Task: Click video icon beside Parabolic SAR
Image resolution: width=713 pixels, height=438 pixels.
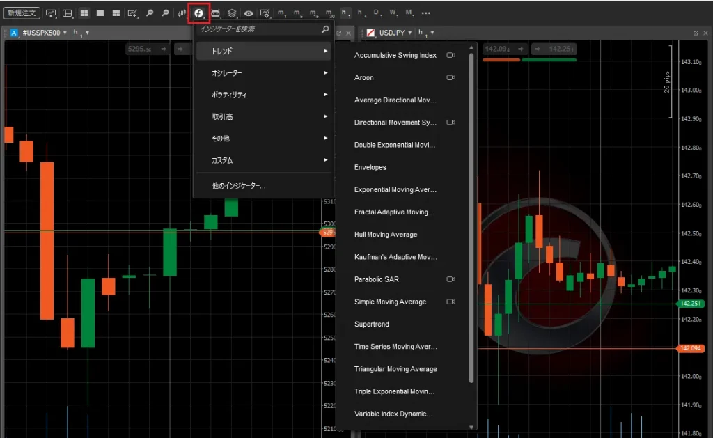Action: [x=450, y=279]
